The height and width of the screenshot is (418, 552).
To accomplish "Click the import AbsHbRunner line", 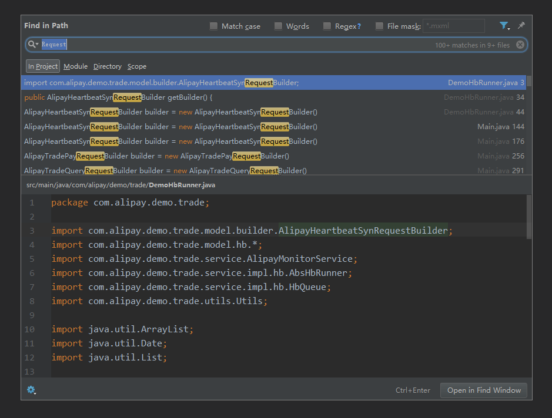I will 202,273.
